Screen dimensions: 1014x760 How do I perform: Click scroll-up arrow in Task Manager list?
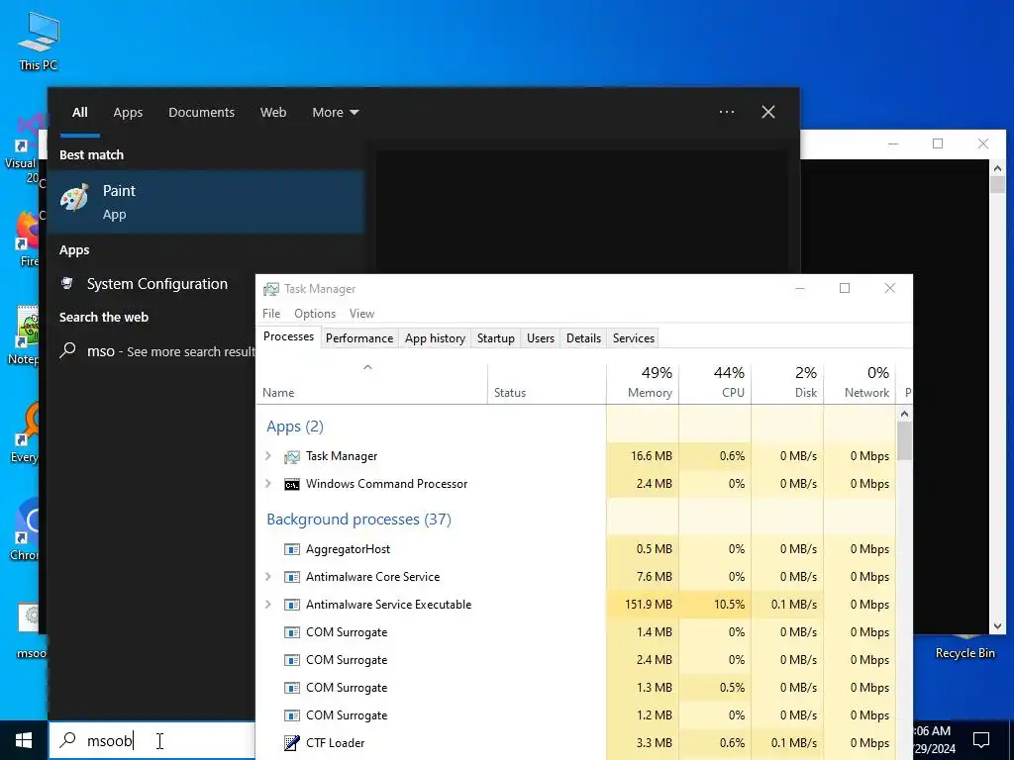click(904, 414)
